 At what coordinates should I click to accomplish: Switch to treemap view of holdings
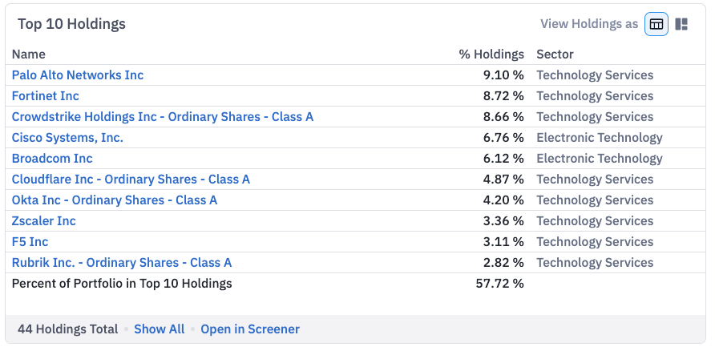pos(681,24)
